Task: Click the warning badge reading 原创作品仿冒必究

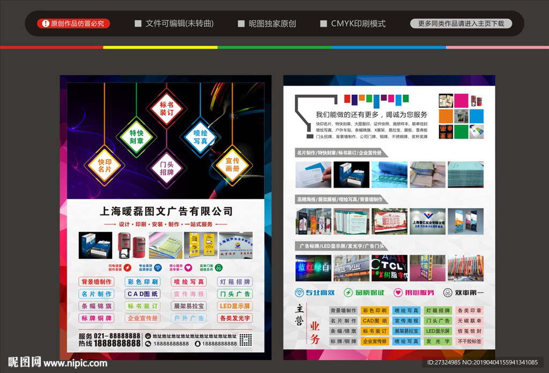Action: pos(72,23)
